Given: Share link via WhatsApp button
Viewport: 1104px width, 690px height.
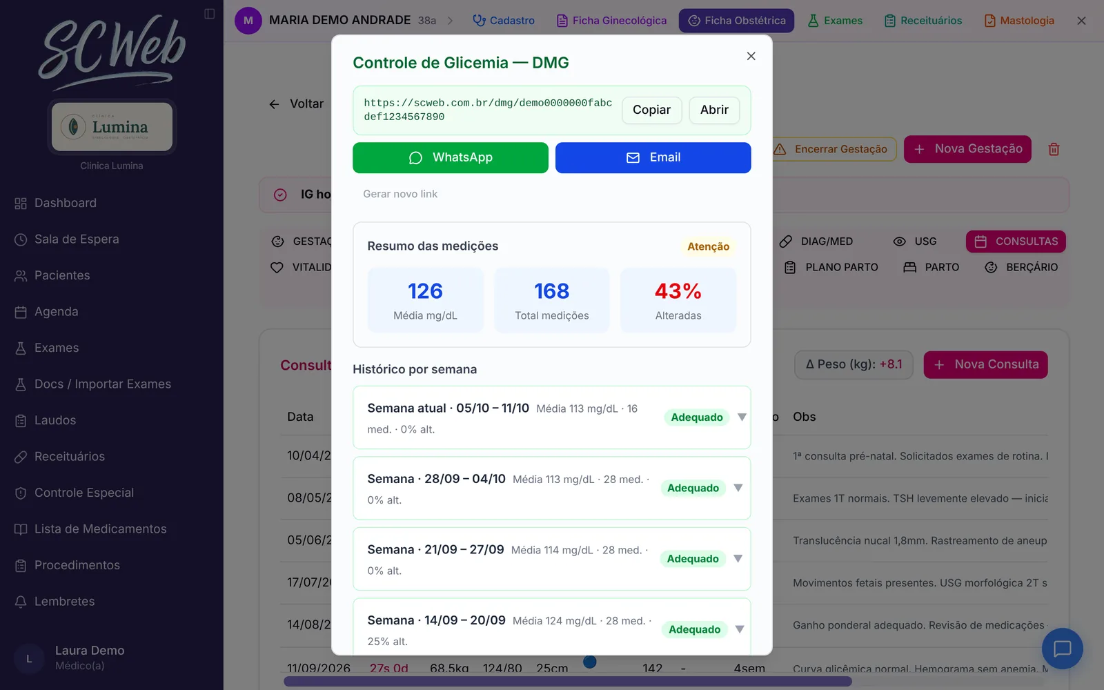Looking at the screenshot, I should [x=451, y=157].
